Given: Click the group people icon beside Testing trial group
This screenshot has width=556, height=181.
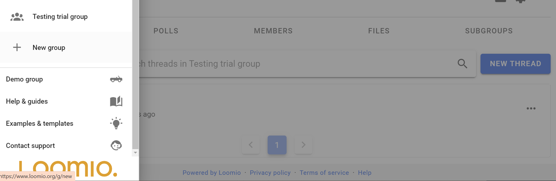Looking at the screenshot, I should [x=17, y=17].
